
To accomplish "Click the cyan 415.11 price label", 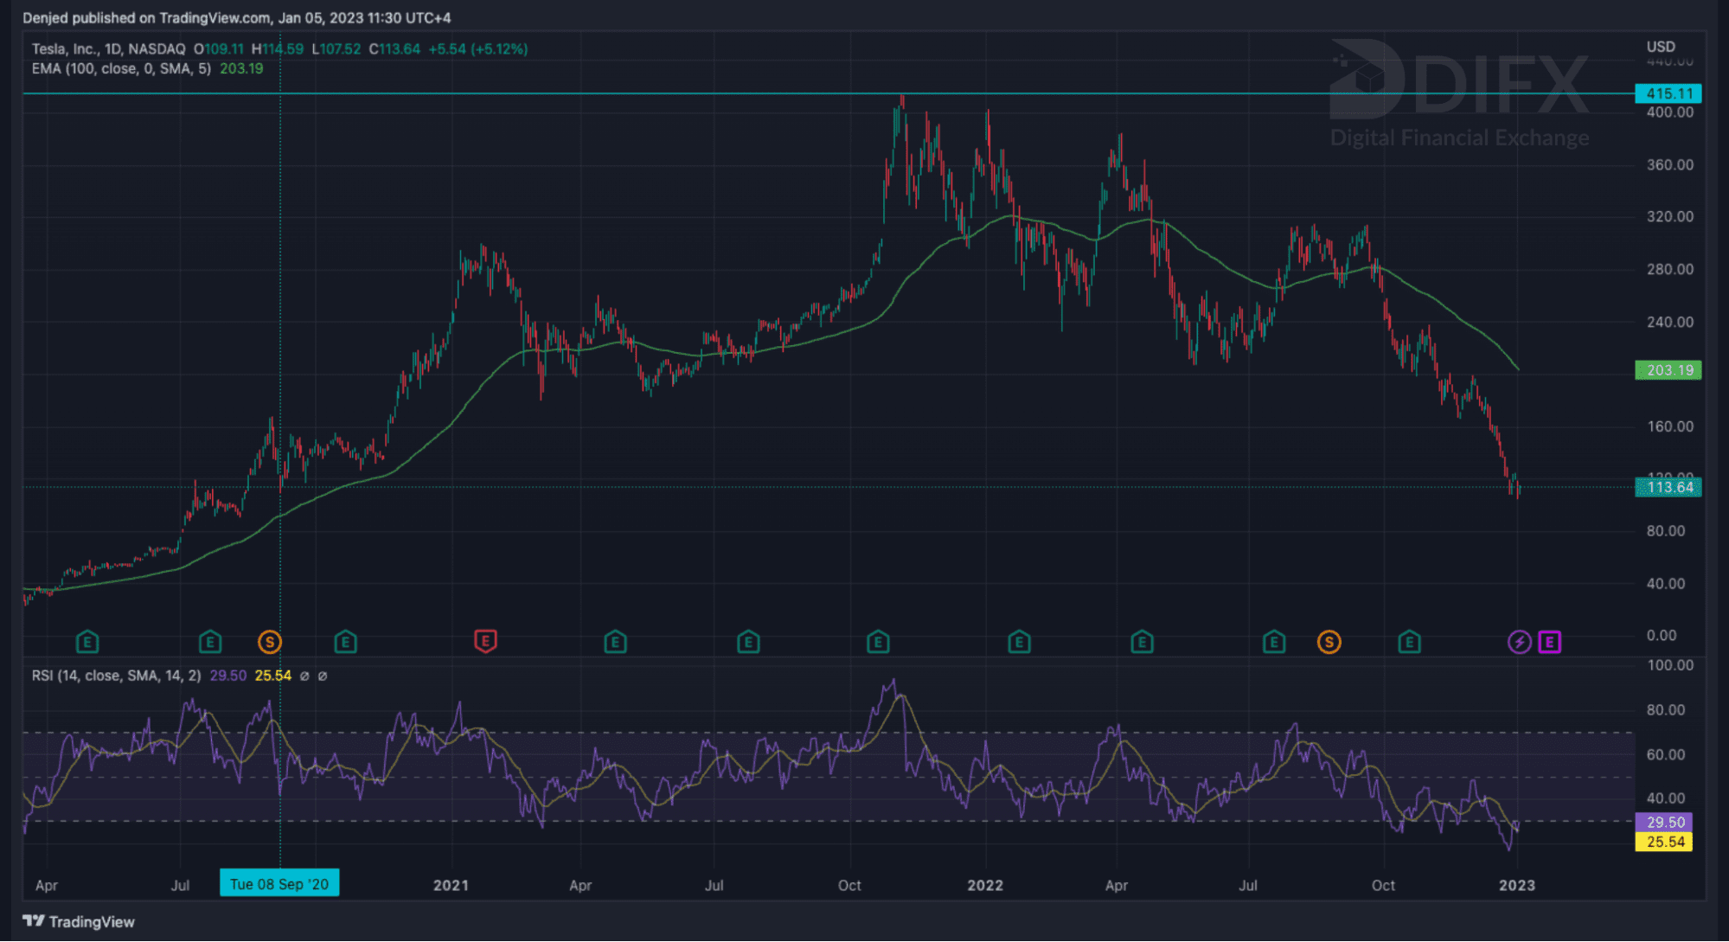I will (1668, 93).
